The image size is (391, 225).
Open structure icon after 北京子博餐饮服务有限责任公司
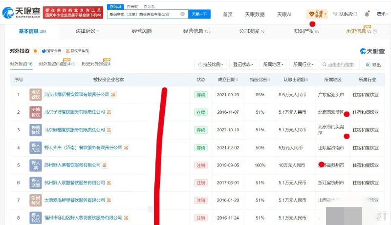[x=109, y=112]
